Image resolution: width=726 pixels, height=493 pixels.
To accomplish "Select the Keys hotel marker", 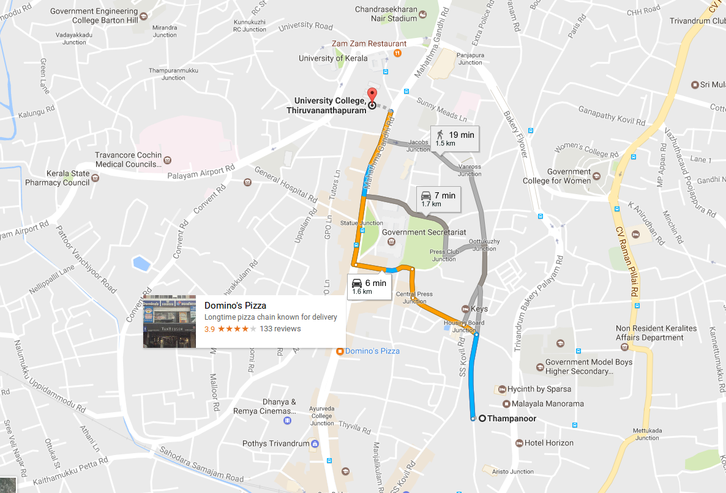I will click(x=465, y=309).
